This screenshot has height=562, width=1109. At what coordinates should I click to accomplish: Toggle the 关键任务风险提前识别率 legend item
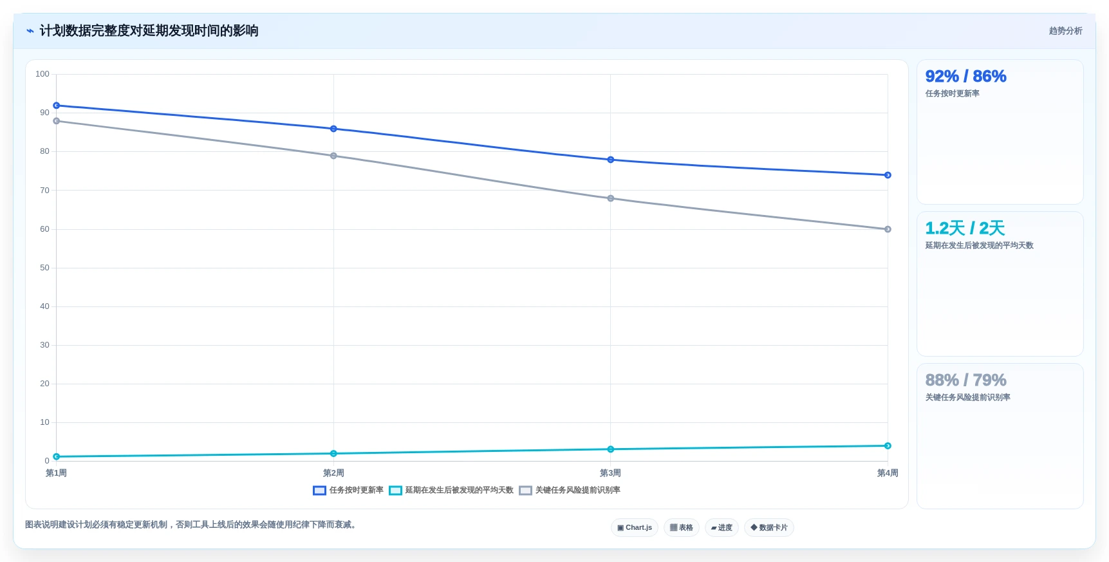[x=570, y=491]
